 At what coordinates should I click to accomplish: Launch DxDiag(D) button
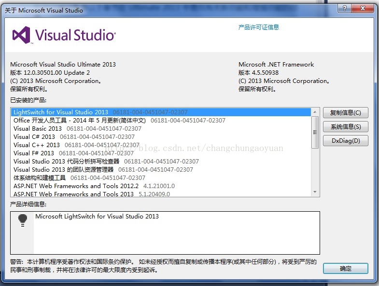345,140
